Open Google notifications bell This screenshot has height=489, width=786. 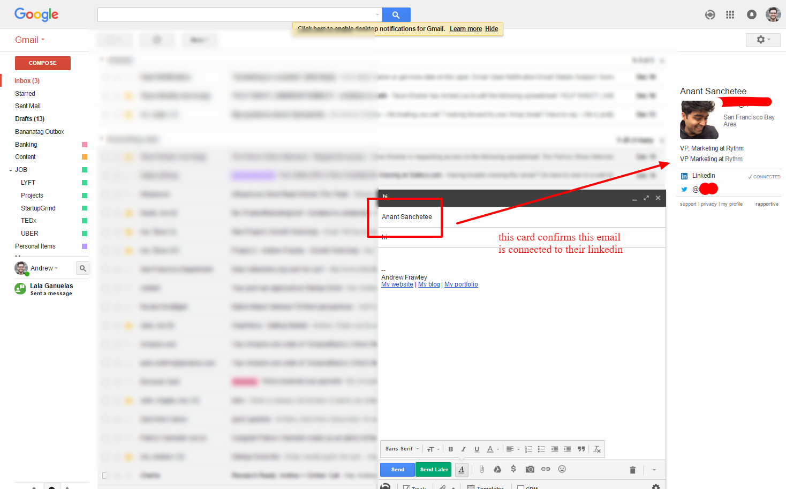coord(752,14)
